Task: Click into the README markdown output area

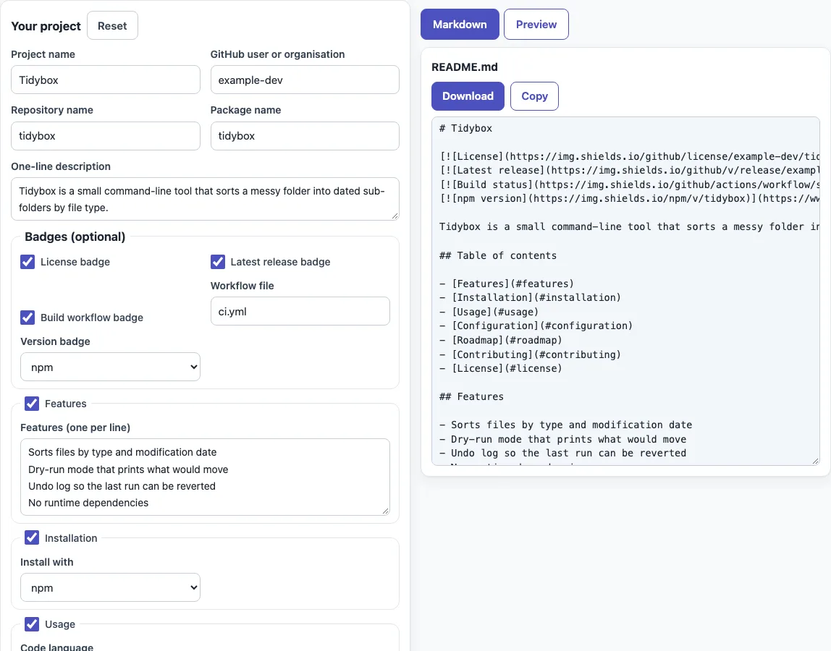Action: click(625, 292)
